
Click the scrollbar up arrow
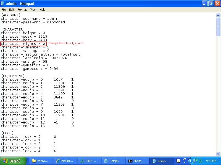tap(218, 16)
